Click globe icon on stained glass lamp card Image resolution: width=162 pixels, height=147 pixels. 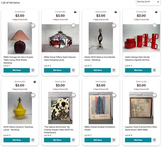click(x=75, y=12)
